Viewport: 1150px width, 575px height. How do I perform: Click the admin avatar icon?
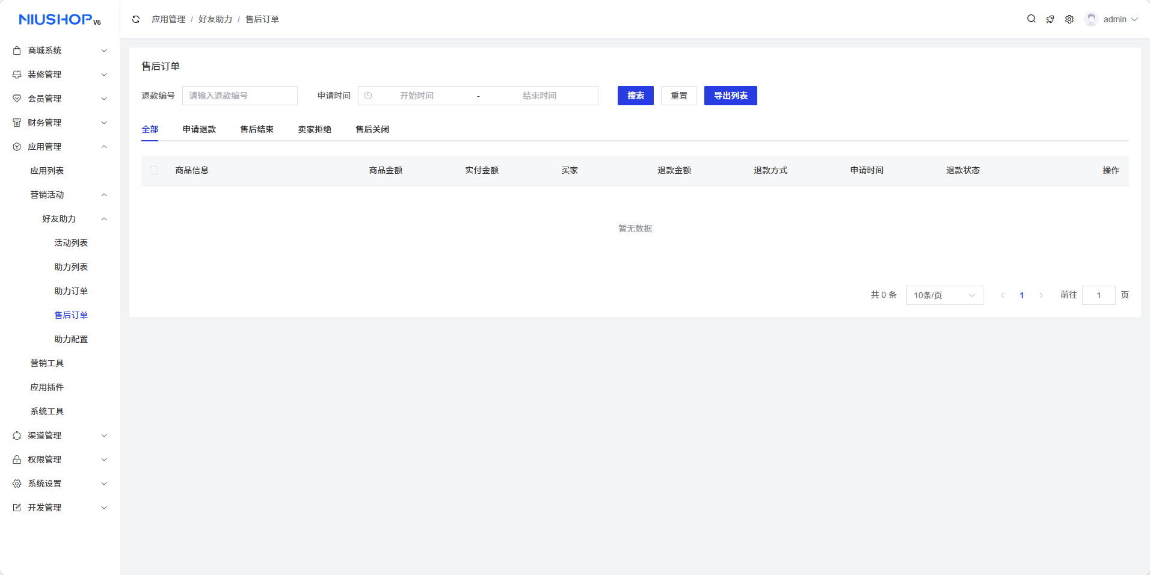(x=1091, y=19)
